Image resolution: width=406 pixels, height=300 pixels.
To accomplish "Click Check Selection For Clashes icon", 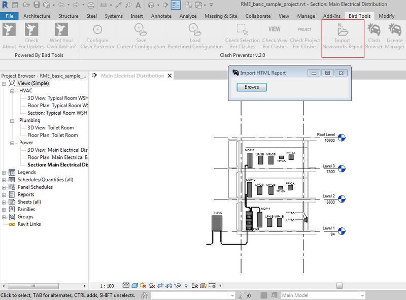I will point(243,29).
